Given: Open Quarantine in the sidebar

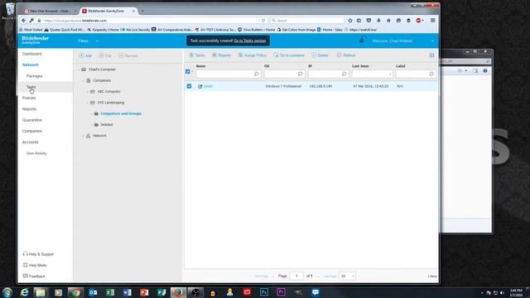Looking at the screenshot, I should (32, 120).
